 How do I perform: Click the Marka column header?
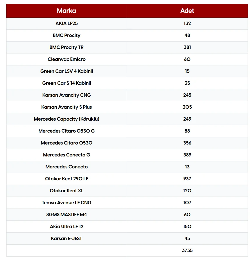pyautogui.click(x=67, y=11)
